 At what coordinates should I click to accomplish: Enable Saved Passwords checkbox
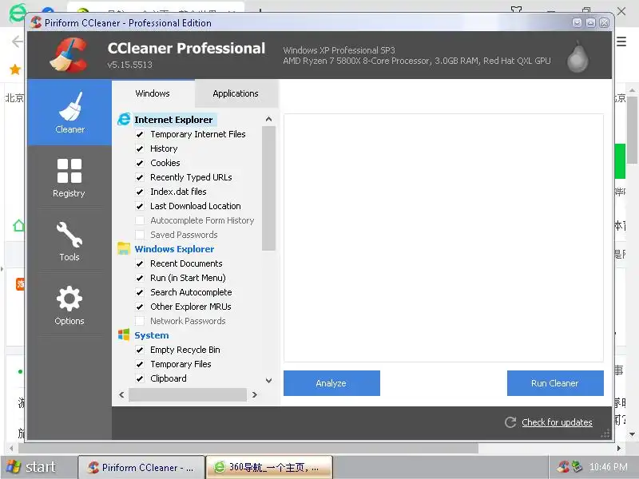[140, 235]
